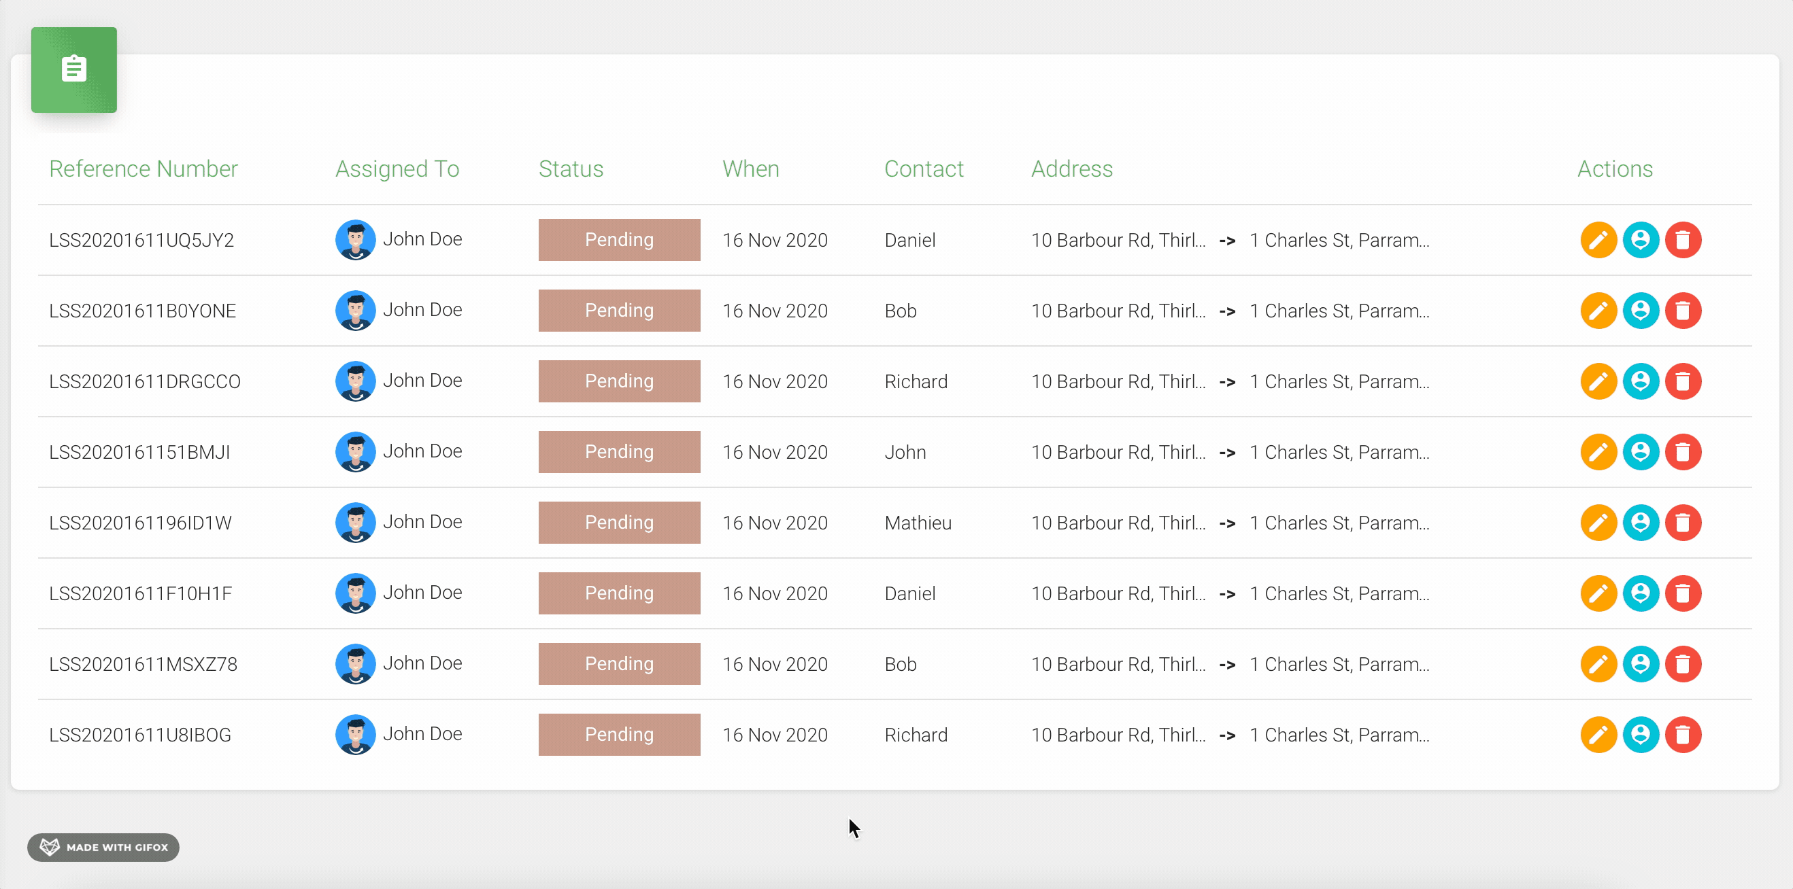Assign user icon for job LSS20201611U8IBOG

1641,735
